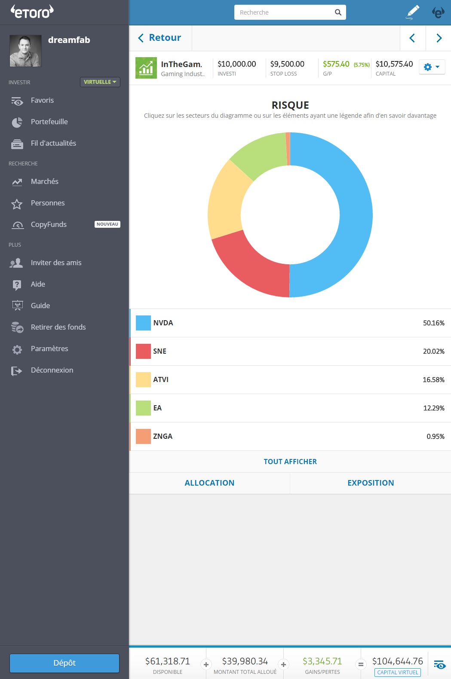Open Favoris watchlist from sidebar
Screen dimensions: 451x679
[x=42, y=101]
